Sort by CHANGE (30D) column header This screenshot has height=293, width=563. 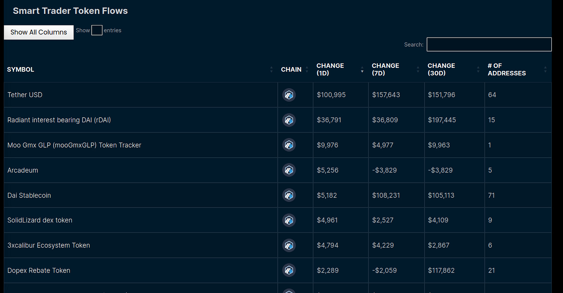454,69
